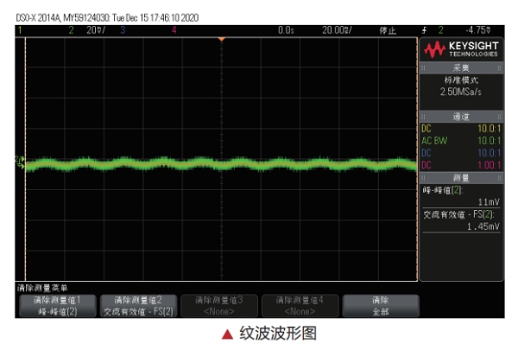Screen dimensions: 518x350
Task: Click the orange trigger position marker
Action: [221, 39]
